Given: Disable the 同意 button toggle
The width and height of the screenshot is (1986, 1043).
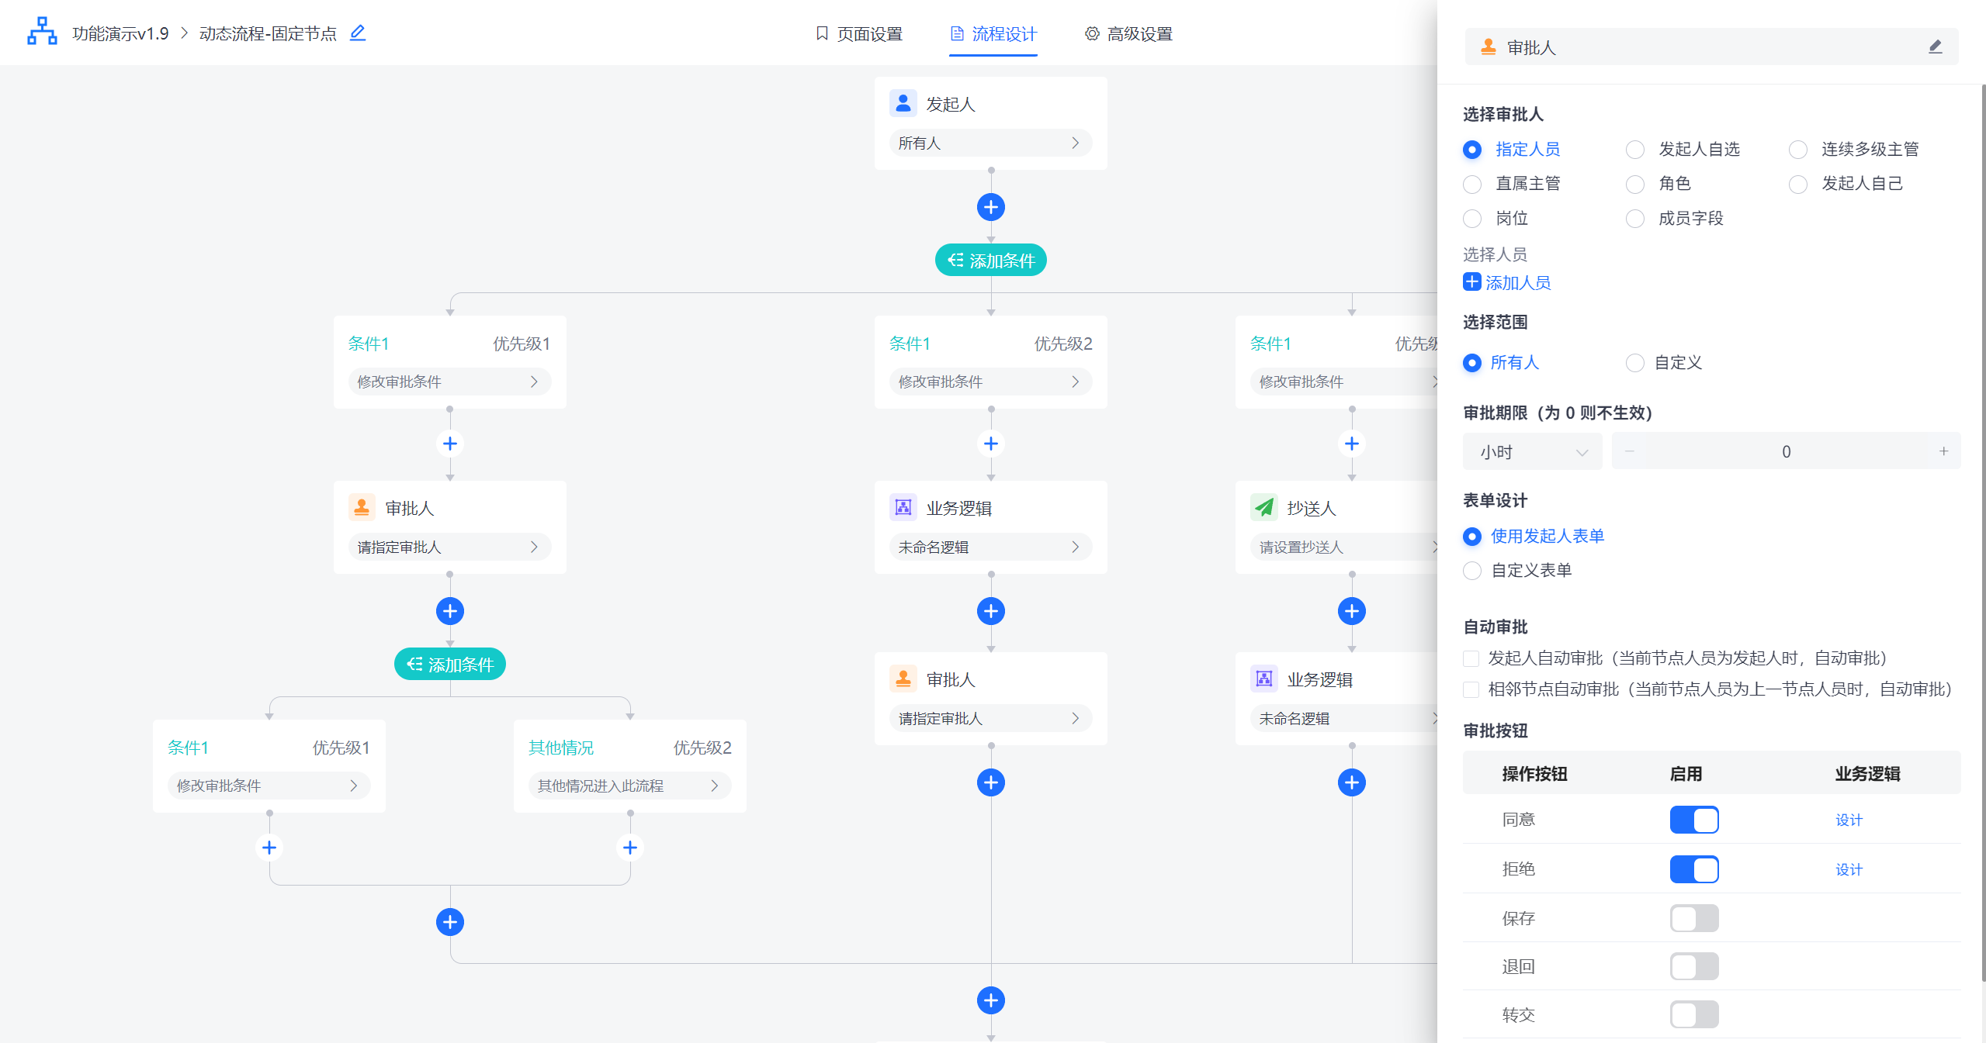Looking at the screenshot, I should point(1693,820).
